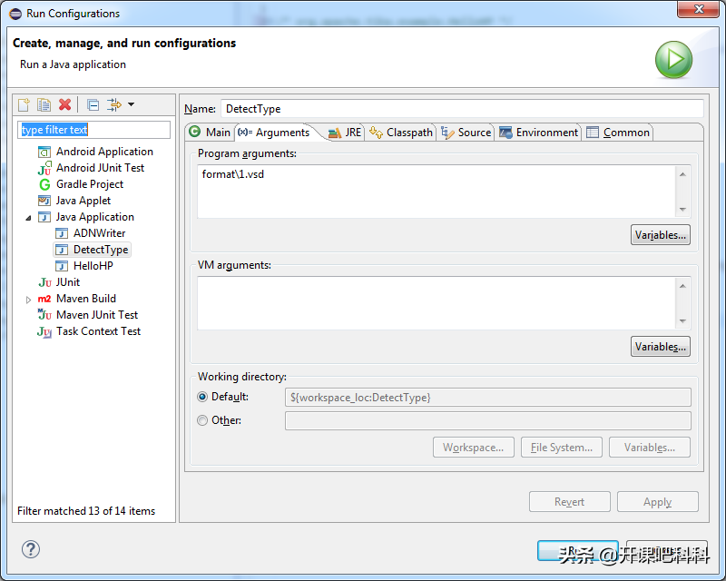Click Variables button under Program arguments
This screenshot has height=581, width=726.
(x=661, y=235)
